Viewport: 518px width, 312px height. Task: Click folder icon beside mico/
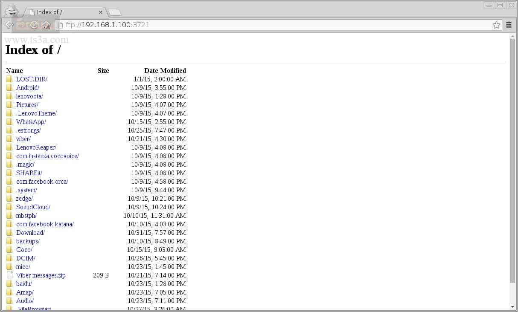click(x=9, y=267)
